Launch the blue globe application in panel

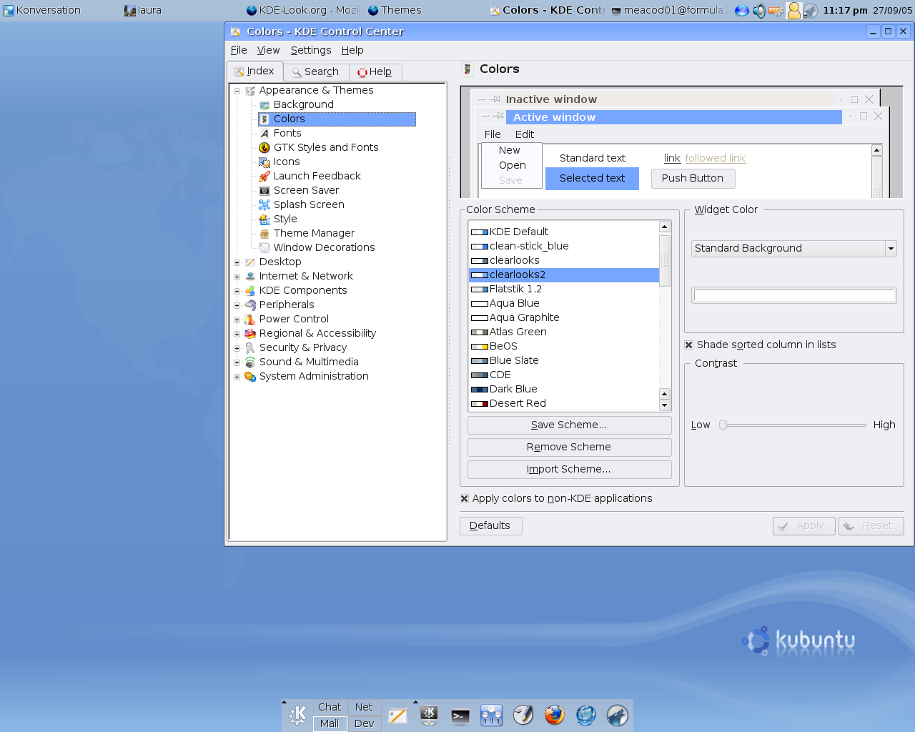click(586, 715)
